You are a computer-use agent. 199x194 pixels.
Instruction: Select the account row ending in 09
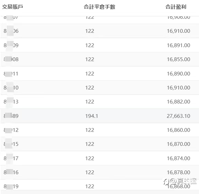(x=99, y=45)
